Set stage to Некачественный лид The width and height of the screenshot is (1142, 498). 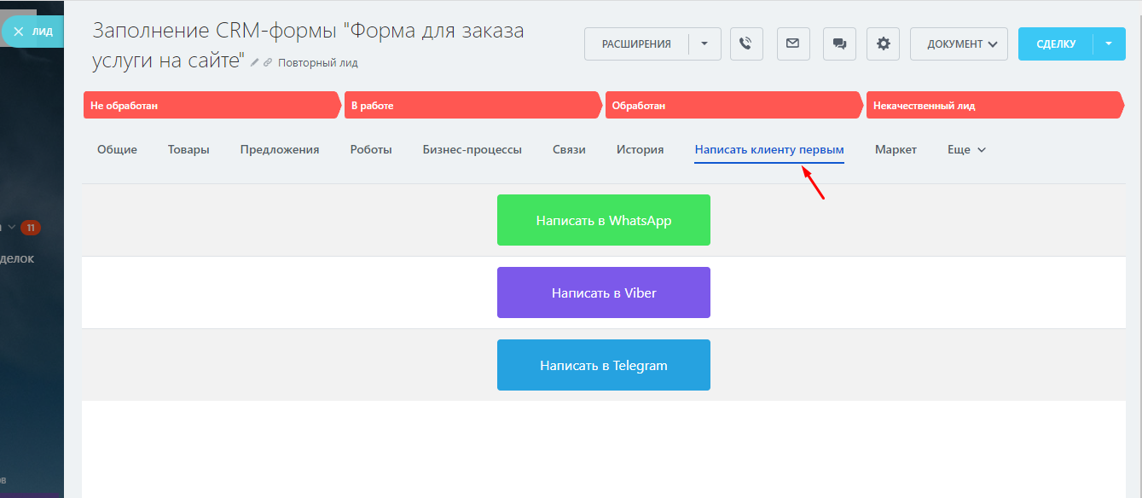pos(995,106)
